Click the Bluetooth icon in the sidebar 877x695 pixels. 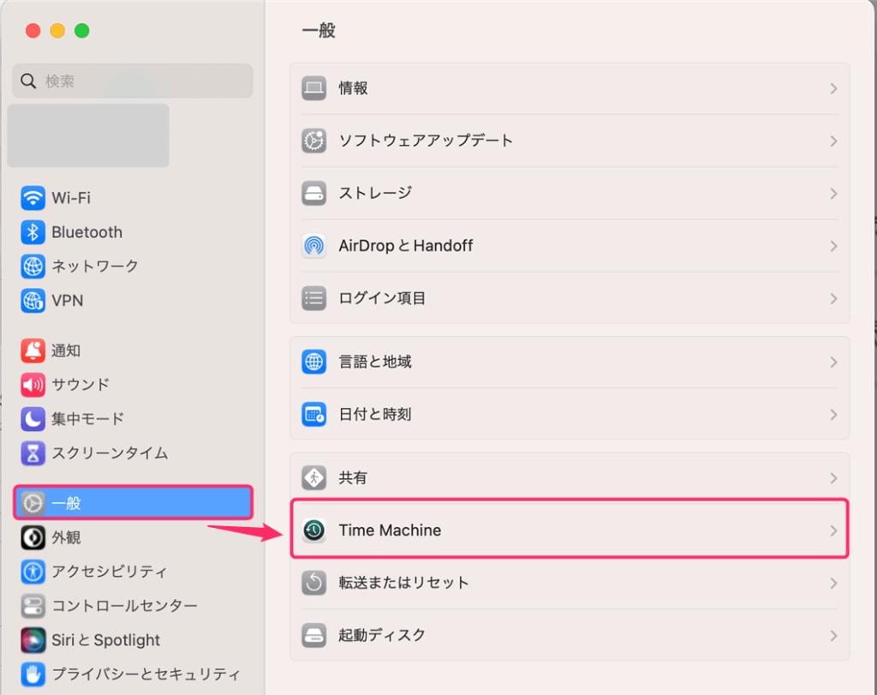click(31, 232)
